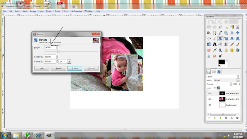Image resolution: width=247 pixels, height=139 pixels.
Task: Open the Filters menu
Action: coord(65,11)
